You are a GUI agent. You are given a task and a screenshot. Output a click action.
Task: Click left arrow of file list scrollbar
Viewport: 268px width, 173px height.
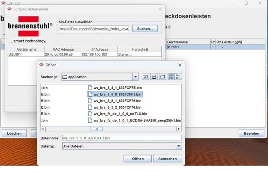coord(43,129)
